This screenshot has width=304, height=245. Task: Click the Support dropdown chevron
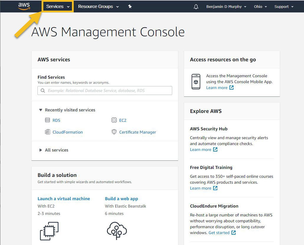pos(292,7)
